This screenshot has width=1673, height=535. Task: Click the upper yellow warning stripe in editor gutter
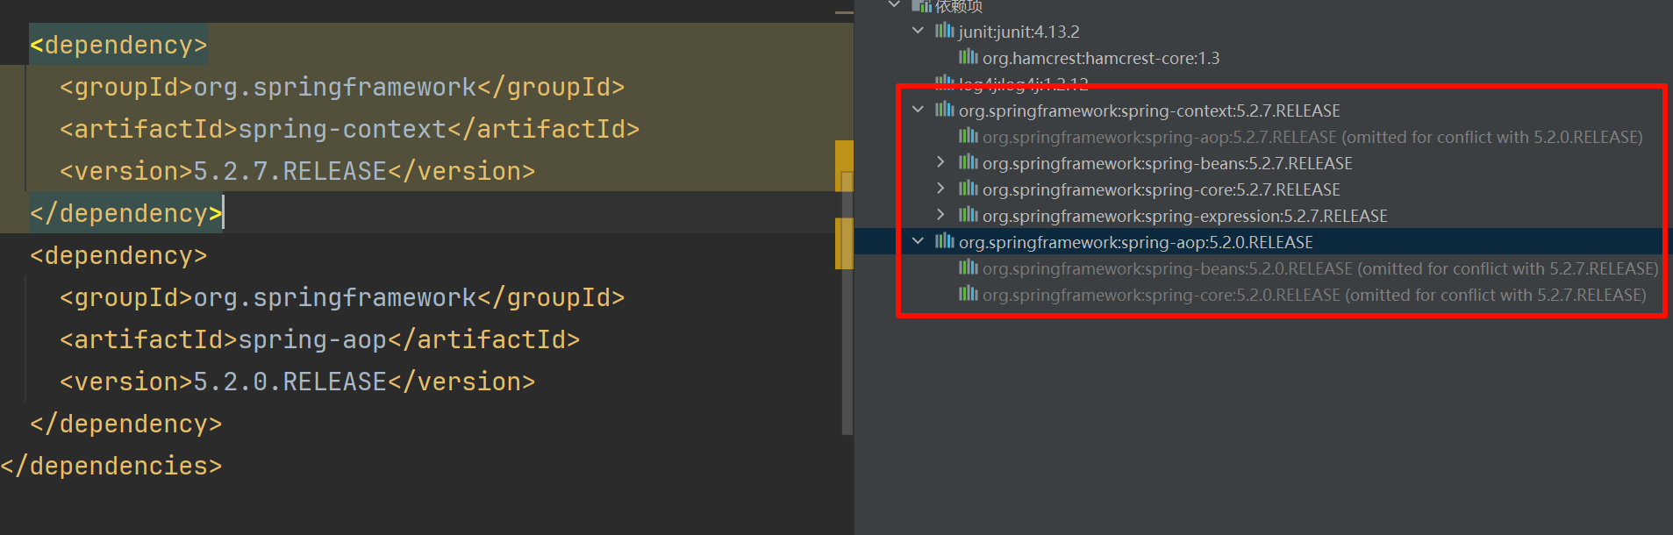[x=844, y=155]
